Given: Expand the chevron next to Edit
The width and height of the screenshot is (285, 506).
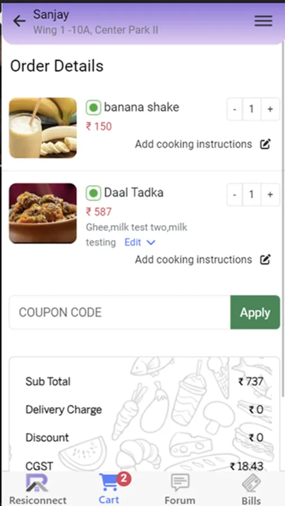Looking at the screenshot, I should point(151,243).
